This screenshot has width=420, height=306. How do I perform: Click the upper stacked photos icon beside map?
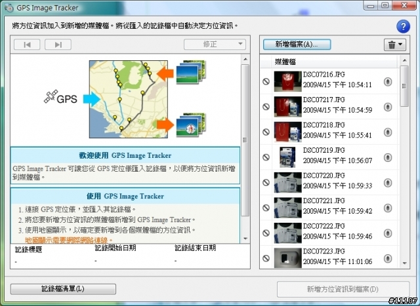191,72
